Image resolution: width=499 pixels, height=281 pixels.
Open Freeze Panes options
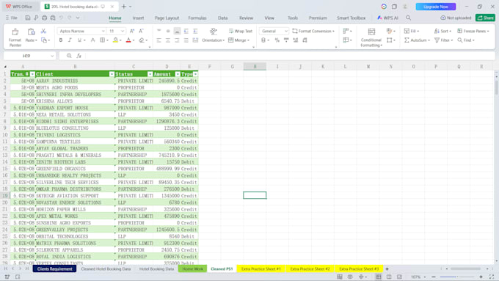tap(473, 31)
